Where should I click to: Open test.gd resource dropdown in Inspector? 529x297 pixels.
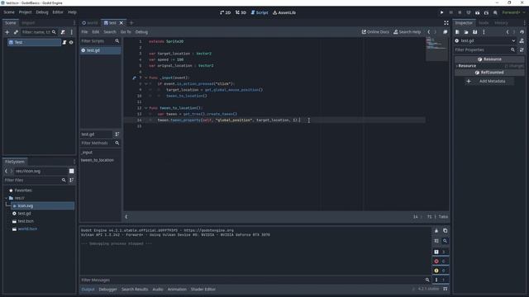click(485, 40)
